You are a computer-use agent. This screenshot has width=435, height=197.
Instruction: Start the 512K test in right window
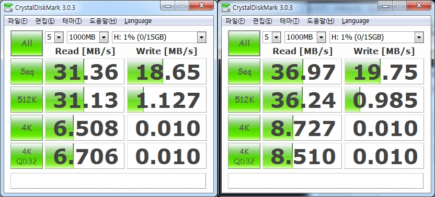tap(244, 100)
